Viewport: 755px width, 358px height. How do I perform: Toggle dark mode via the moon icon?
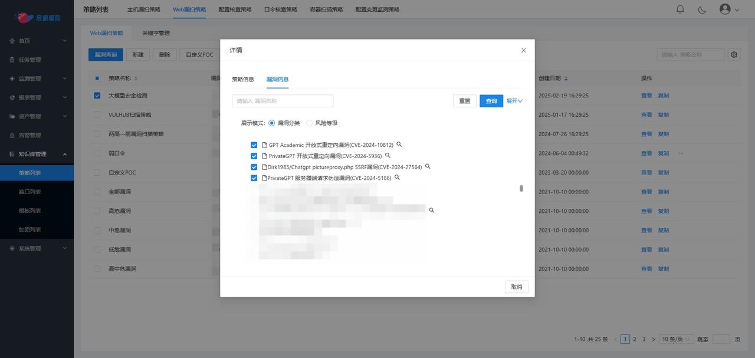tap(702, 9)
